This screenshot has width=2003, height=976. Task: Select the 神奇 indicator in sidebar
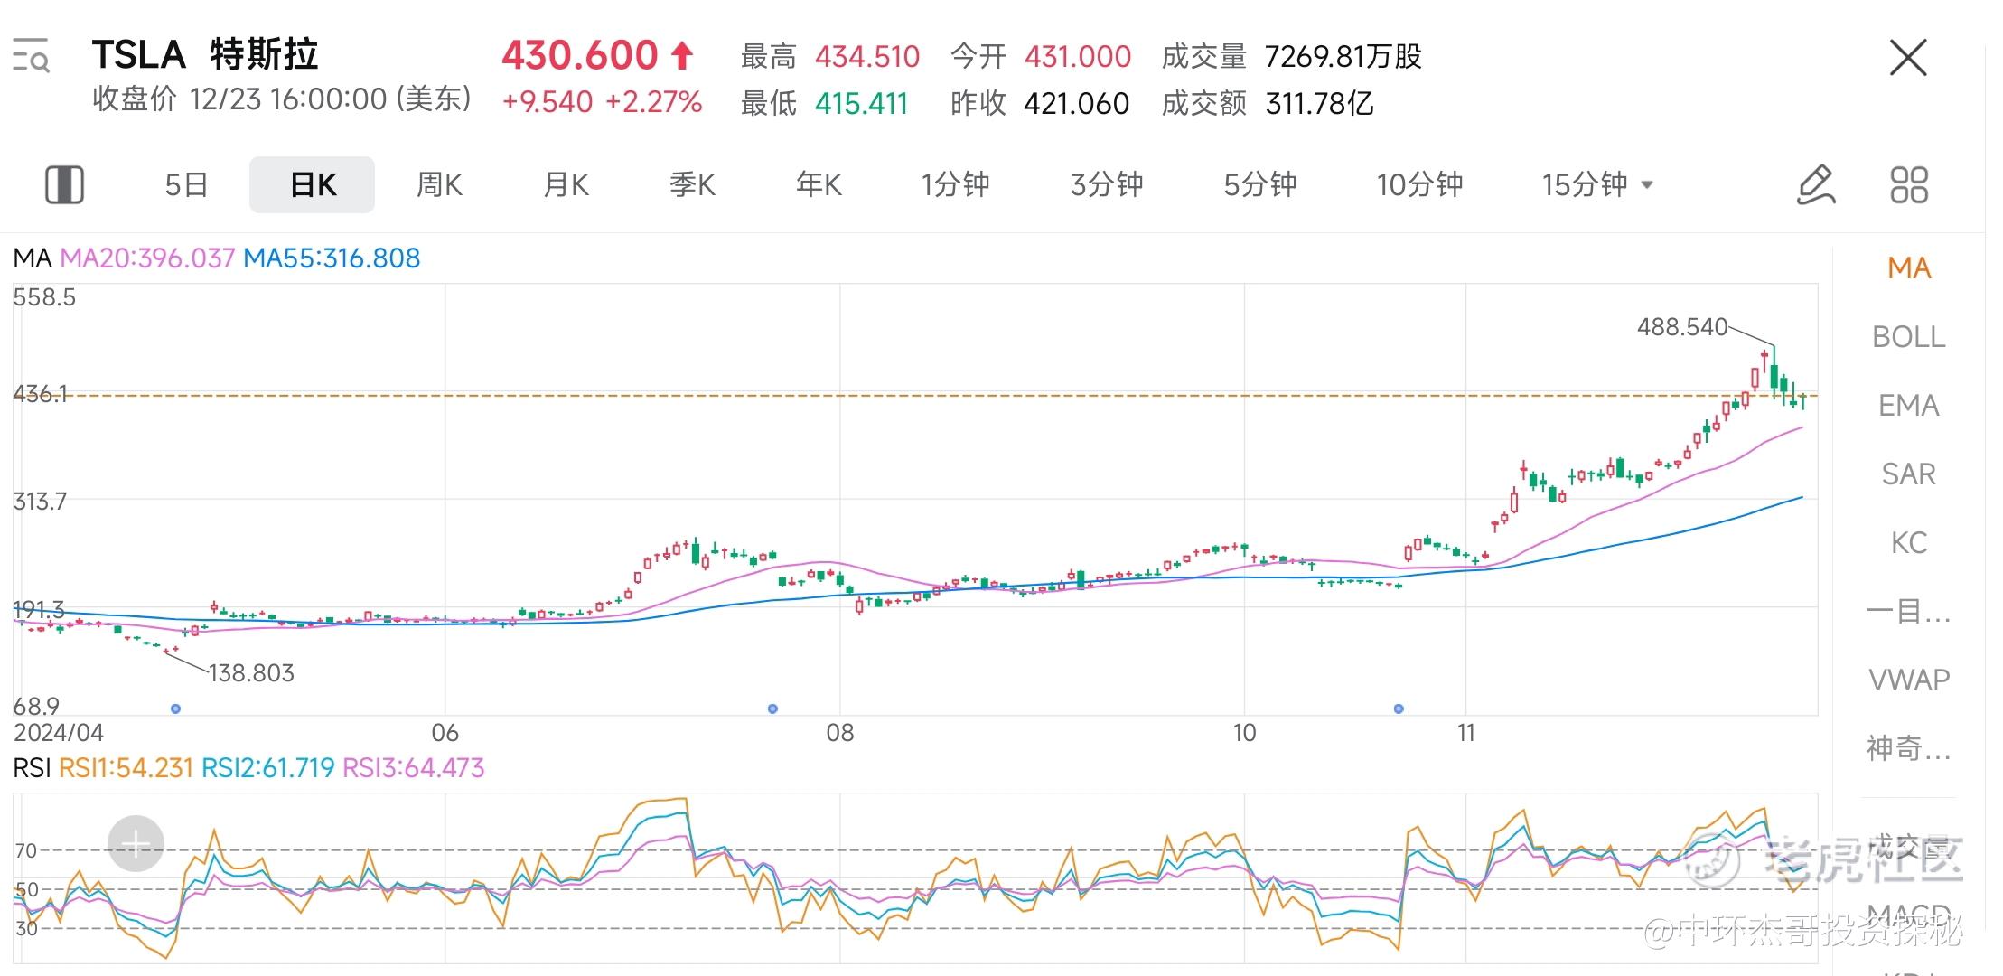pyautogui.click(x=1908, y=748)
